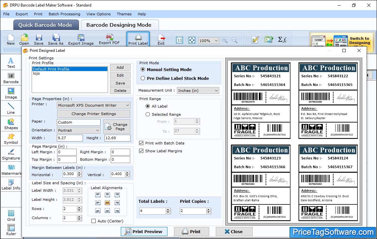
Task: Select the Watermark tool in sidebar
Action: coord(11,170)
